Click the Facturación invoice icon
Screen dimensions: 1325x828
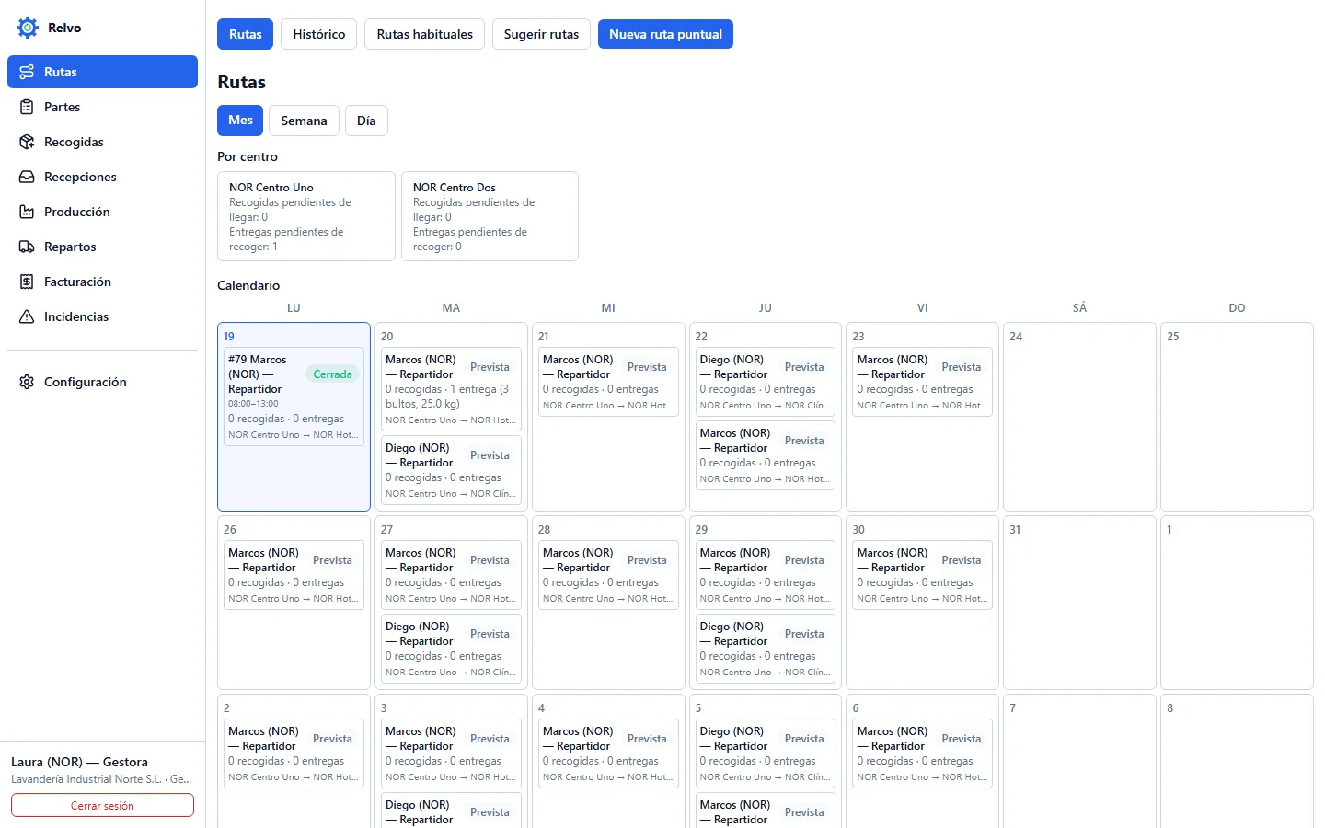[x=27, y=282]
